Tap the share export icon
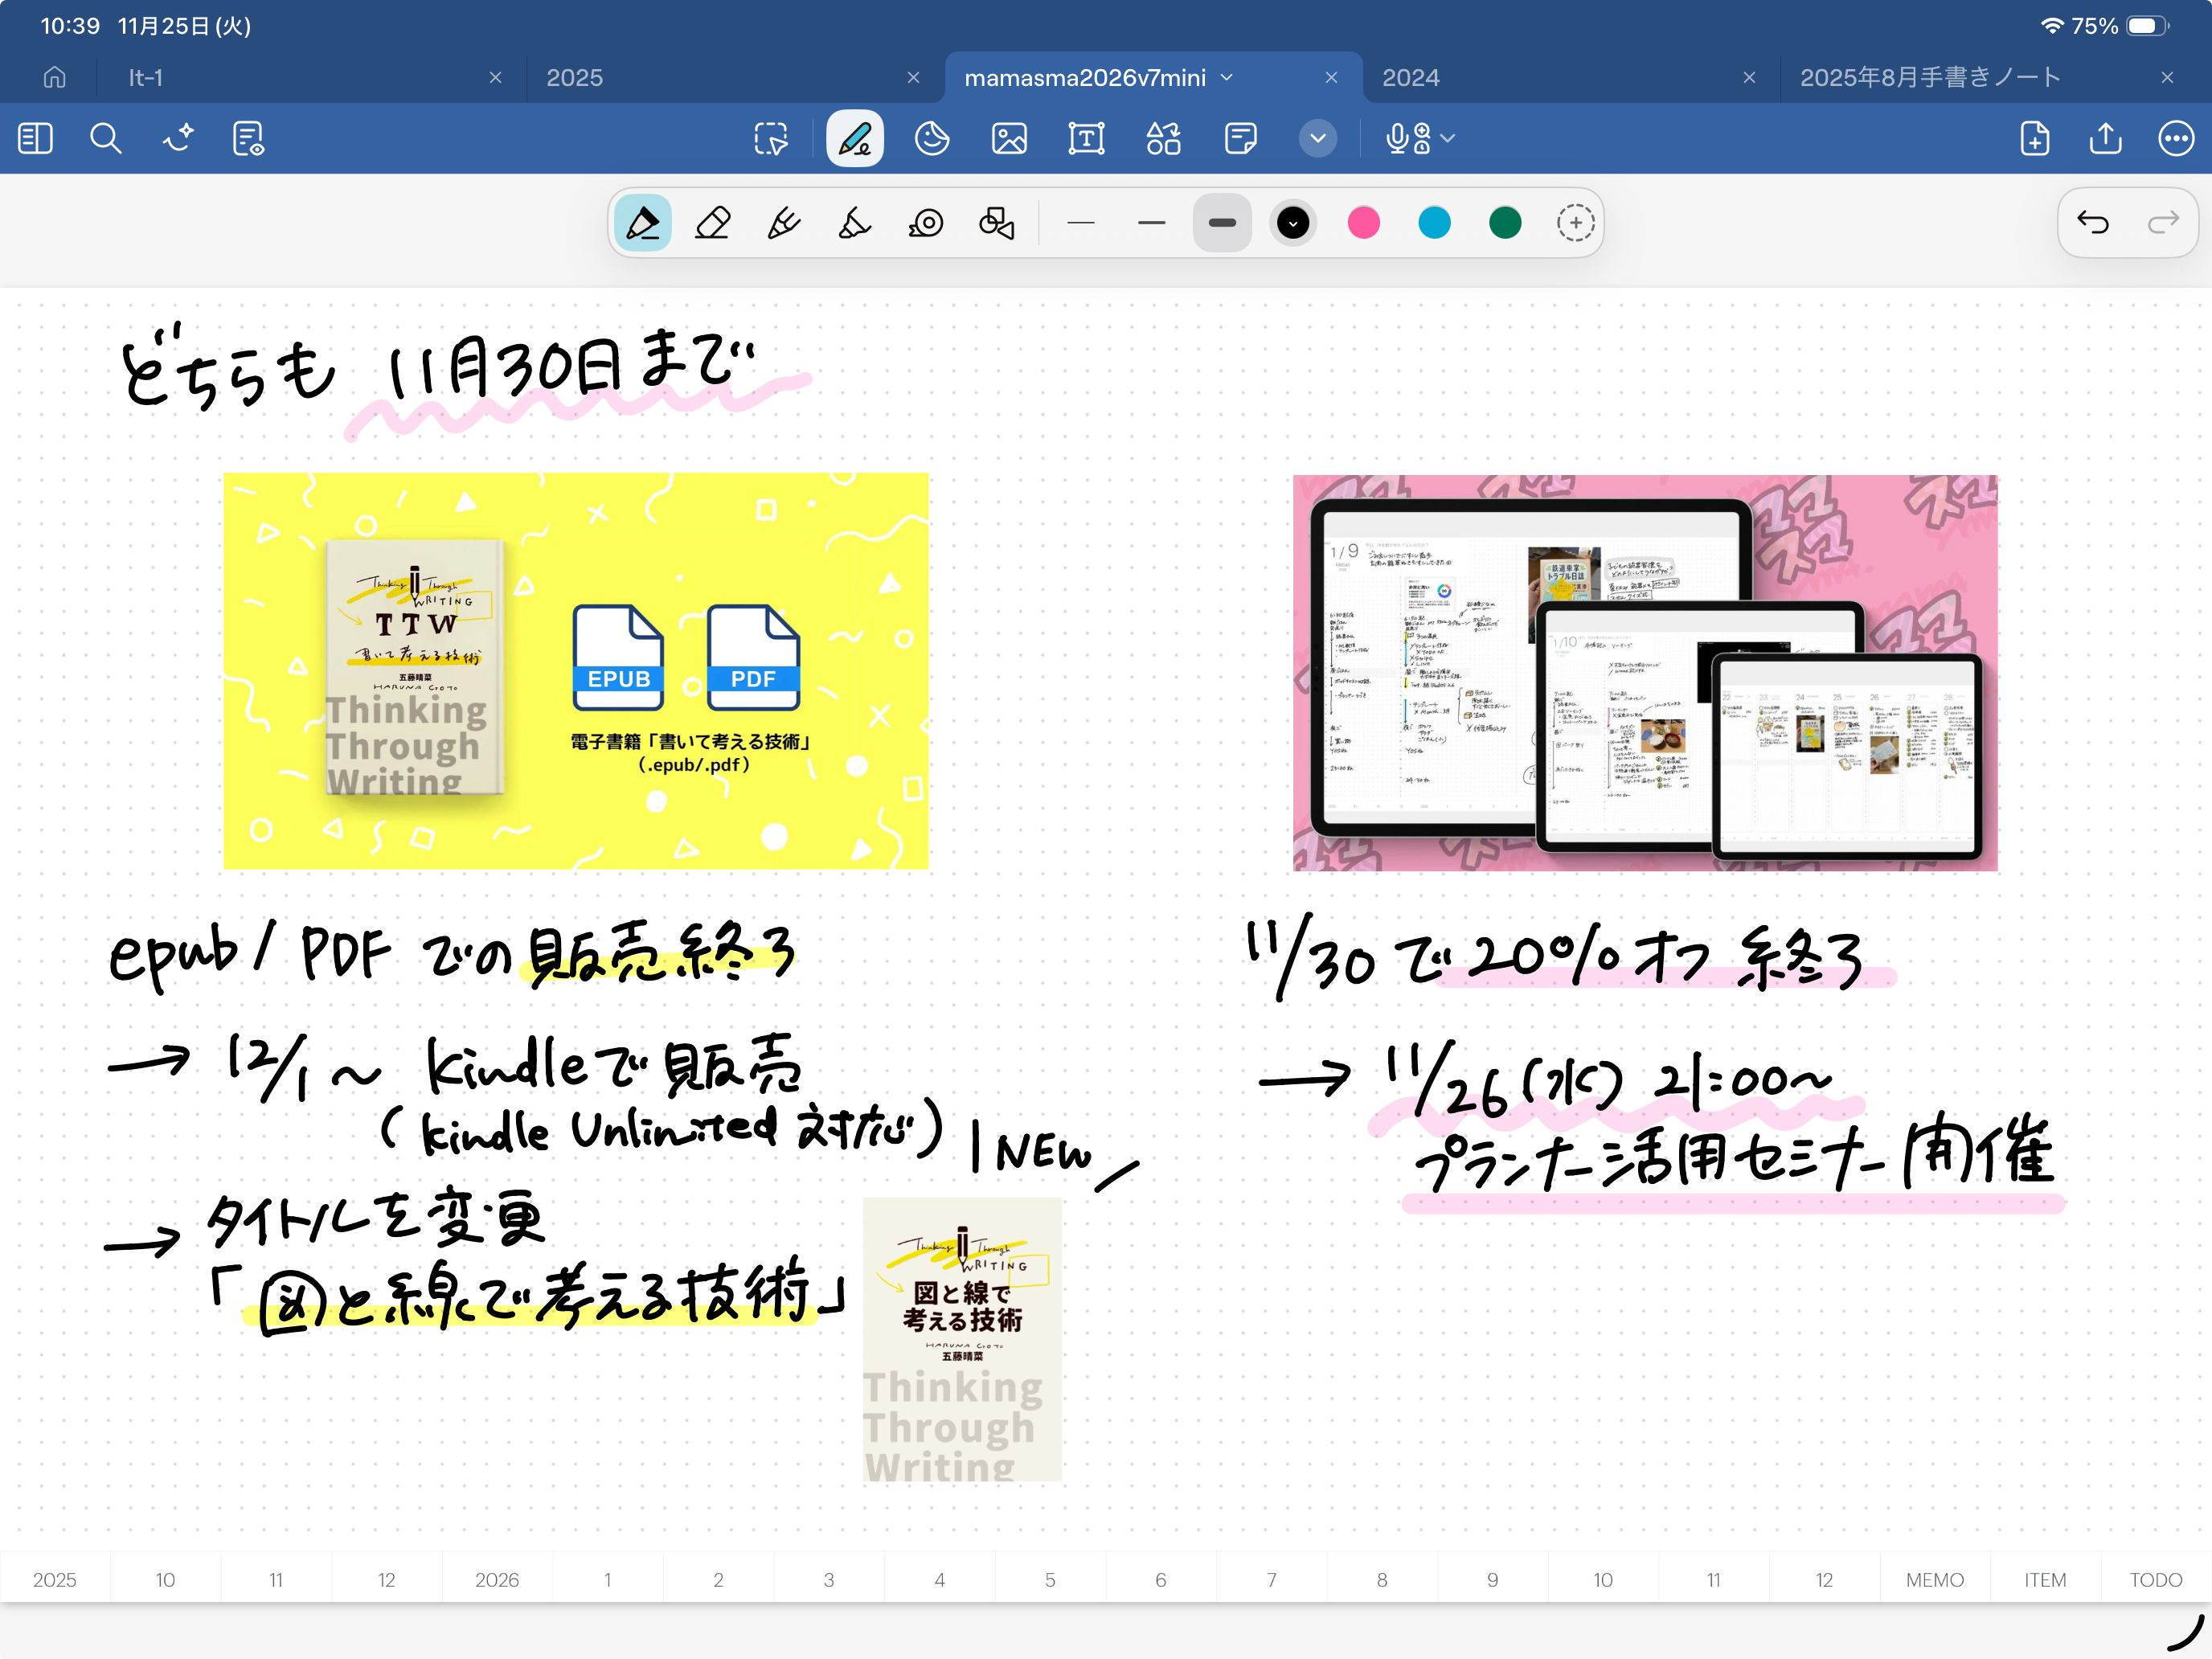This screenshot has height=1659, width=2212. (2105, 138)
